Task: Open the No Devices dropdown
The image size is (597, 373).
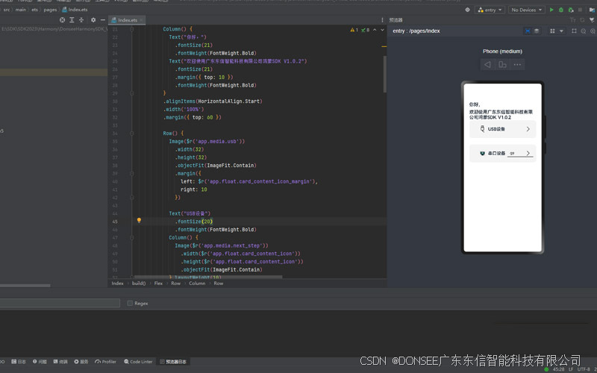Action: (x=526, y=10)
